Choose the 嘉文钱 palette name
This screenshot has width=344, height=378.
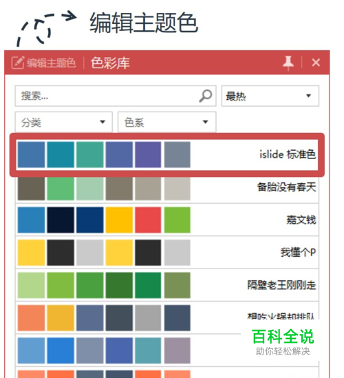pos(301,220)
